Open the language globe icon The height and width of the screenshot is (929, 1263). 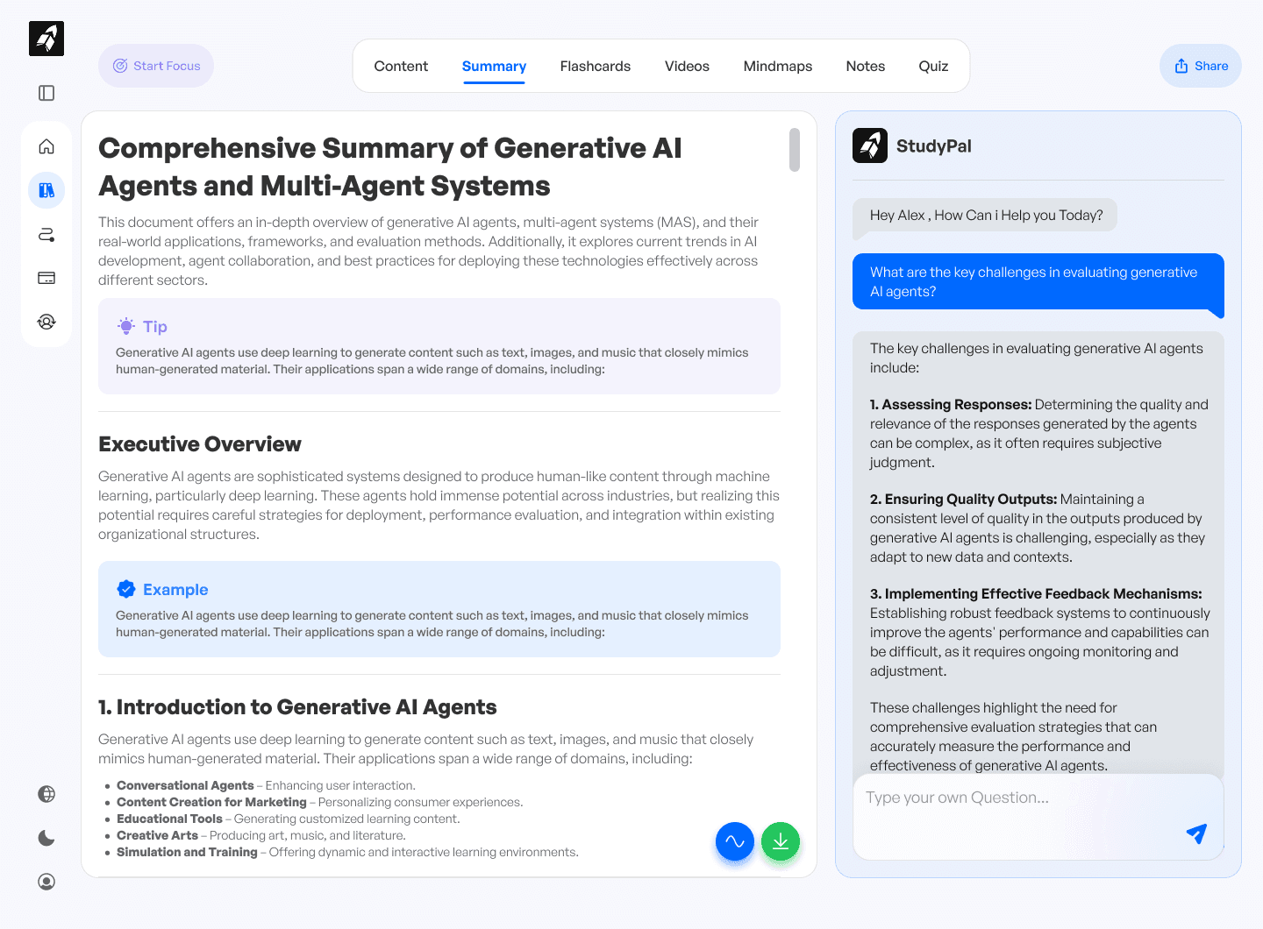point(46,793)
